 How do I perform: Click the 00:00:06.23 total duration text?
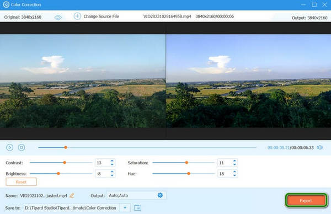click(302, 147)
